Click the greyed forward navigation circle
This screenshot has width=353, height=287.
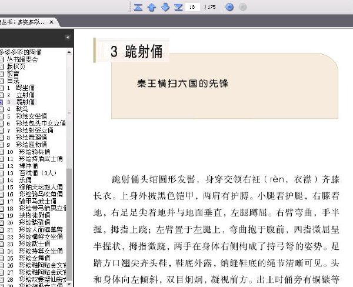tap(242, 7)
